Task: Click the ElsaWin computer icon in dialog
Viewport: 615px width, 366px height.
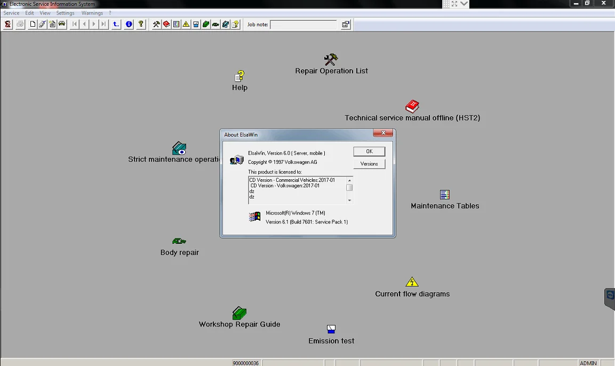Action: pyautogui.click(x=236, y=160)
